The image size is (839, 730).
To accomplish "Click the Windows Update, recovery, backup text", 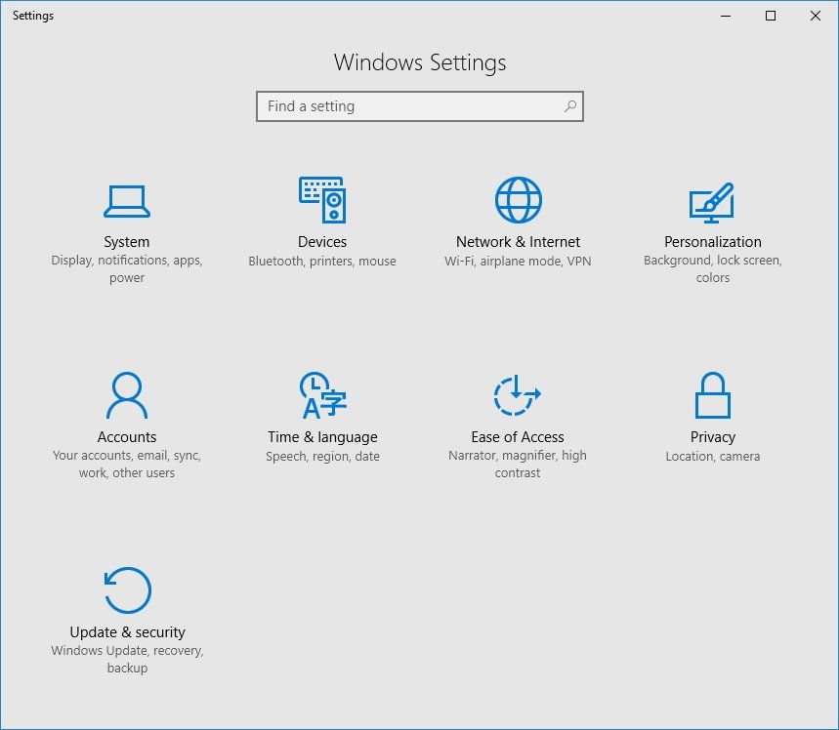I will (x=127, y=659).
